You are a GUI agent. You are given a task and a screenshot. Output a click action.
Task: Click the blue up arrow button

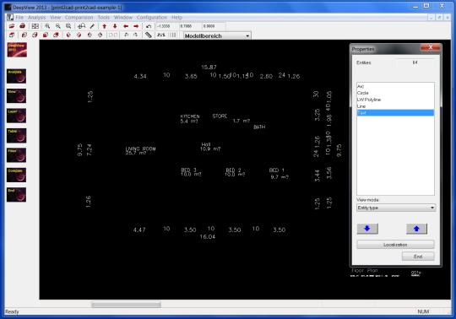416,229
